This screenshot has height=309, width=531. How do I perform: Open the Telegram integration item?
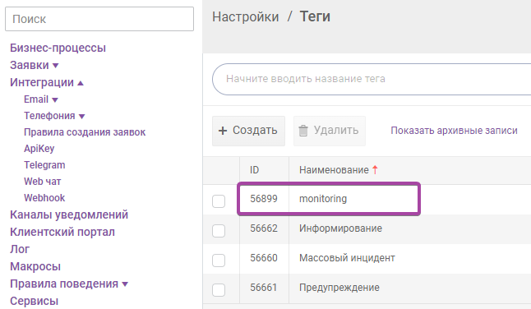44,165
